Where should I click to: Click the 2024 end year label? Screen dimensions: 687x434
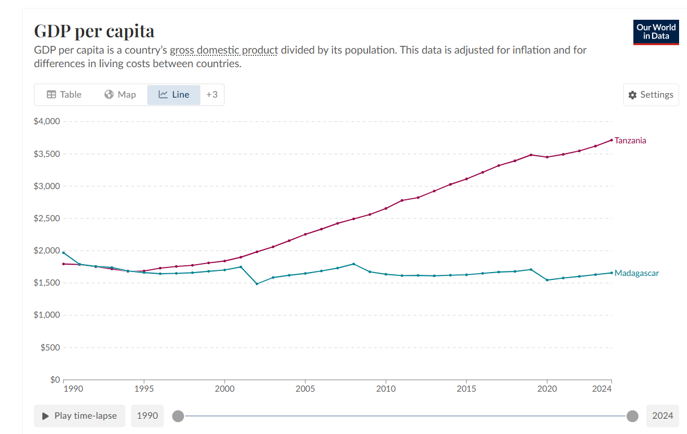pyautogui.click(x=662, y=416)
